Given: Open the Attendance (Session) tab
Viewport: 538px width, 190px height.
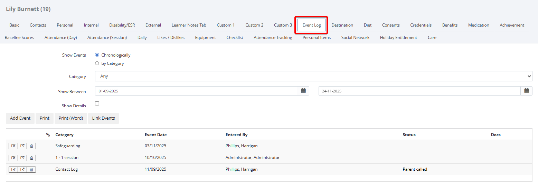Looking at the screenshot, I should point(107,38).
